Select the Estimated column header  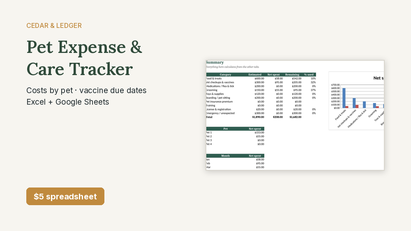click(255, 75)
